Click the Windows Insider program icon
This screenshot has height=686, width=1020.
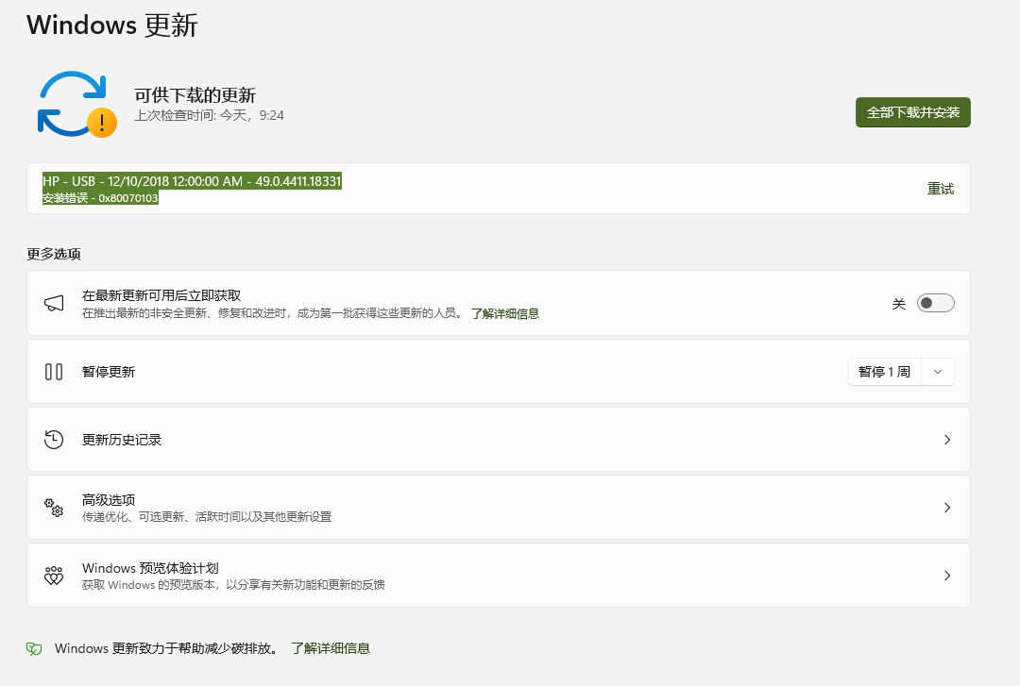(54, 576)
